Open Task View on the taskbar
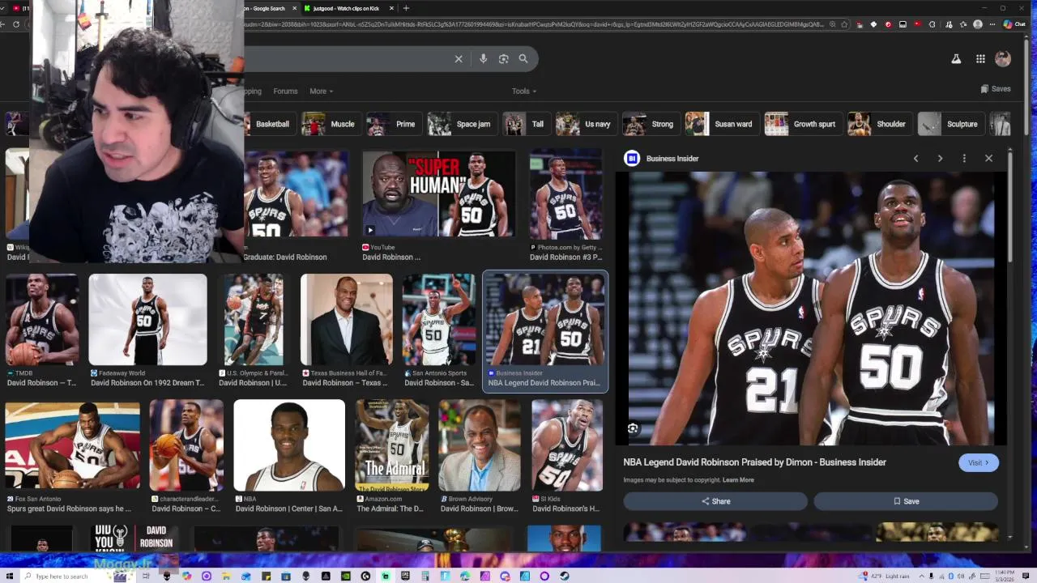 pos(147,577)
